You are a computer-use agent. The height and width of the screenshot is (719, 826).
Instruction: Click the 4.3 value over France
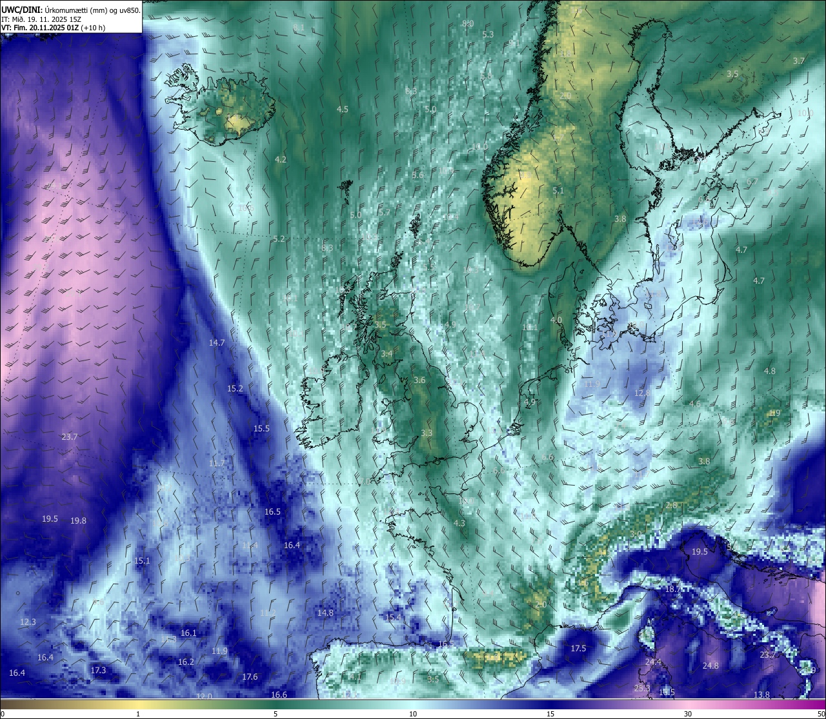(x=459, y=523)
